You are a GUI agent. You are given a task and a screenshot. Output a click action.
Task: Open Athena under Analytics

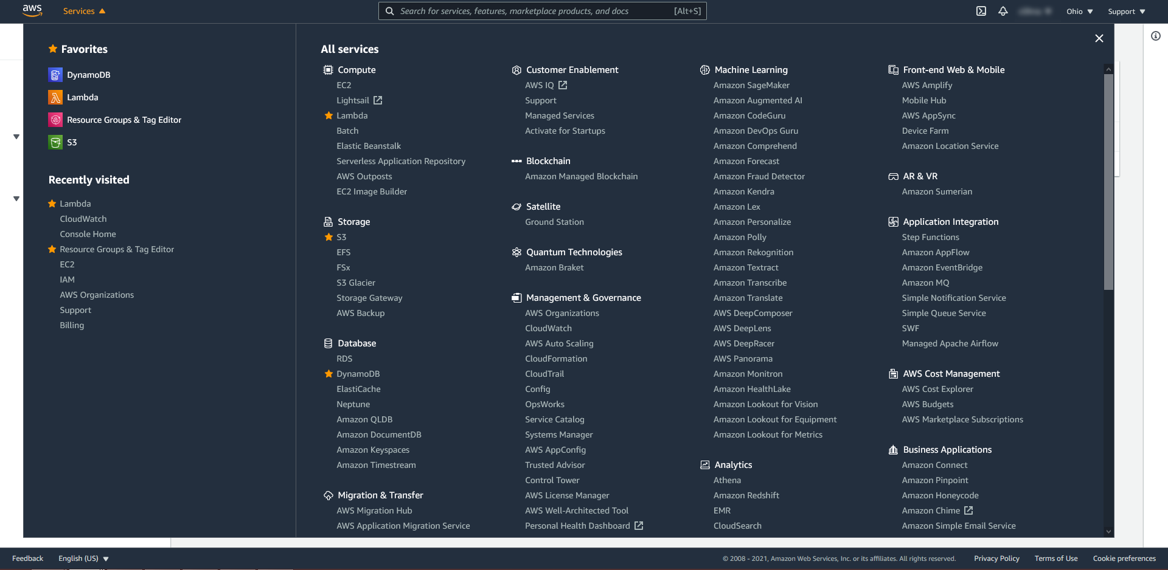[x=727, y=480]
